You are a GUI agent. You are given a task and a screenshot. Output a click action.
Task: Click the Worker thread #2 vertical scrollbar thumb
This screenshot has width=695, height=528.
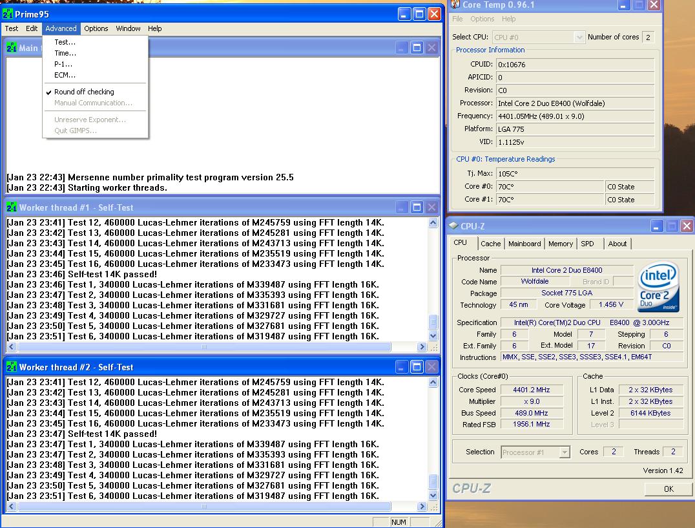click(x=433, y=481)
